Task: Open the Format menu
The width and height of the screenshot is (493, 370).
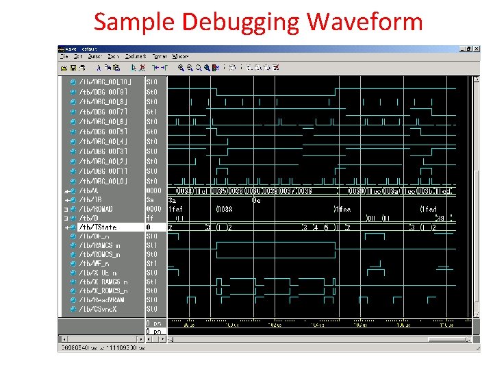Action: click(160, 57)
